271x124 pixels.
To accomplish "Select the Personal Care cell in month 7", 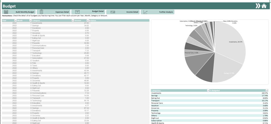I will (x=53, y=48).
